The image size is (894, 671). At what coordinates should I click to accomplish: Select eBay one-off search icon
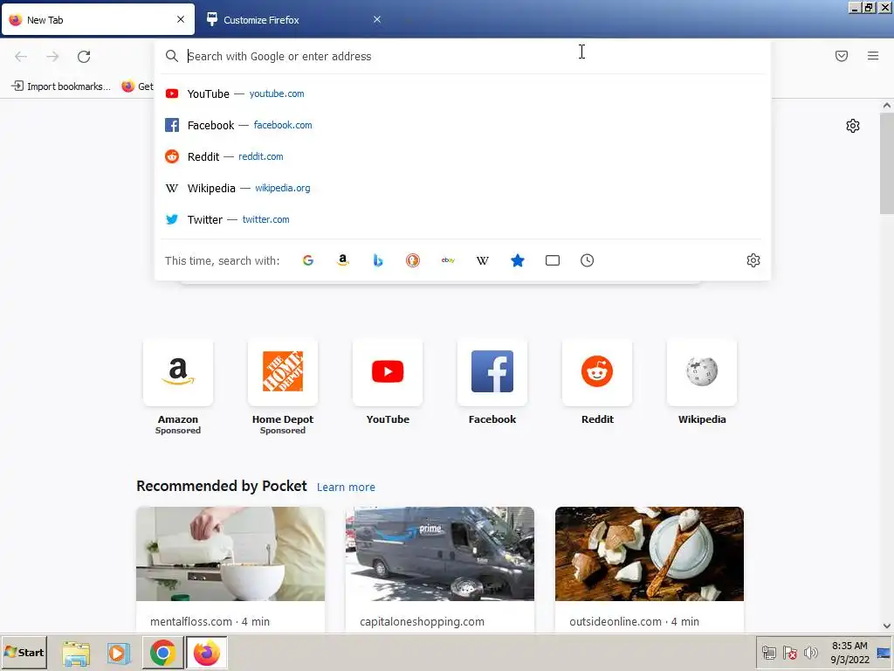tap(448, 260)
